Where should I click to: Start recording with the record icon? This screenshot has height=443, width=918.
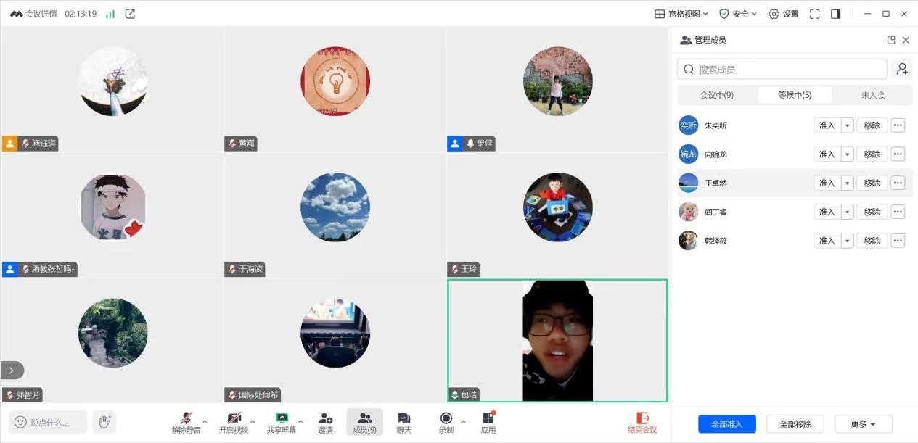pyautogui.click(x=446, y=418)
